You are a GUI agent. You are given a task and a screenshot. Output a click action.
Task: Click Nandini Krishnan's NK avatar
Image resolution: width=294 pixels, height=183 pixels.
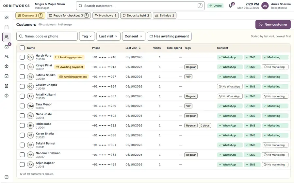click(x=30, y=155)
